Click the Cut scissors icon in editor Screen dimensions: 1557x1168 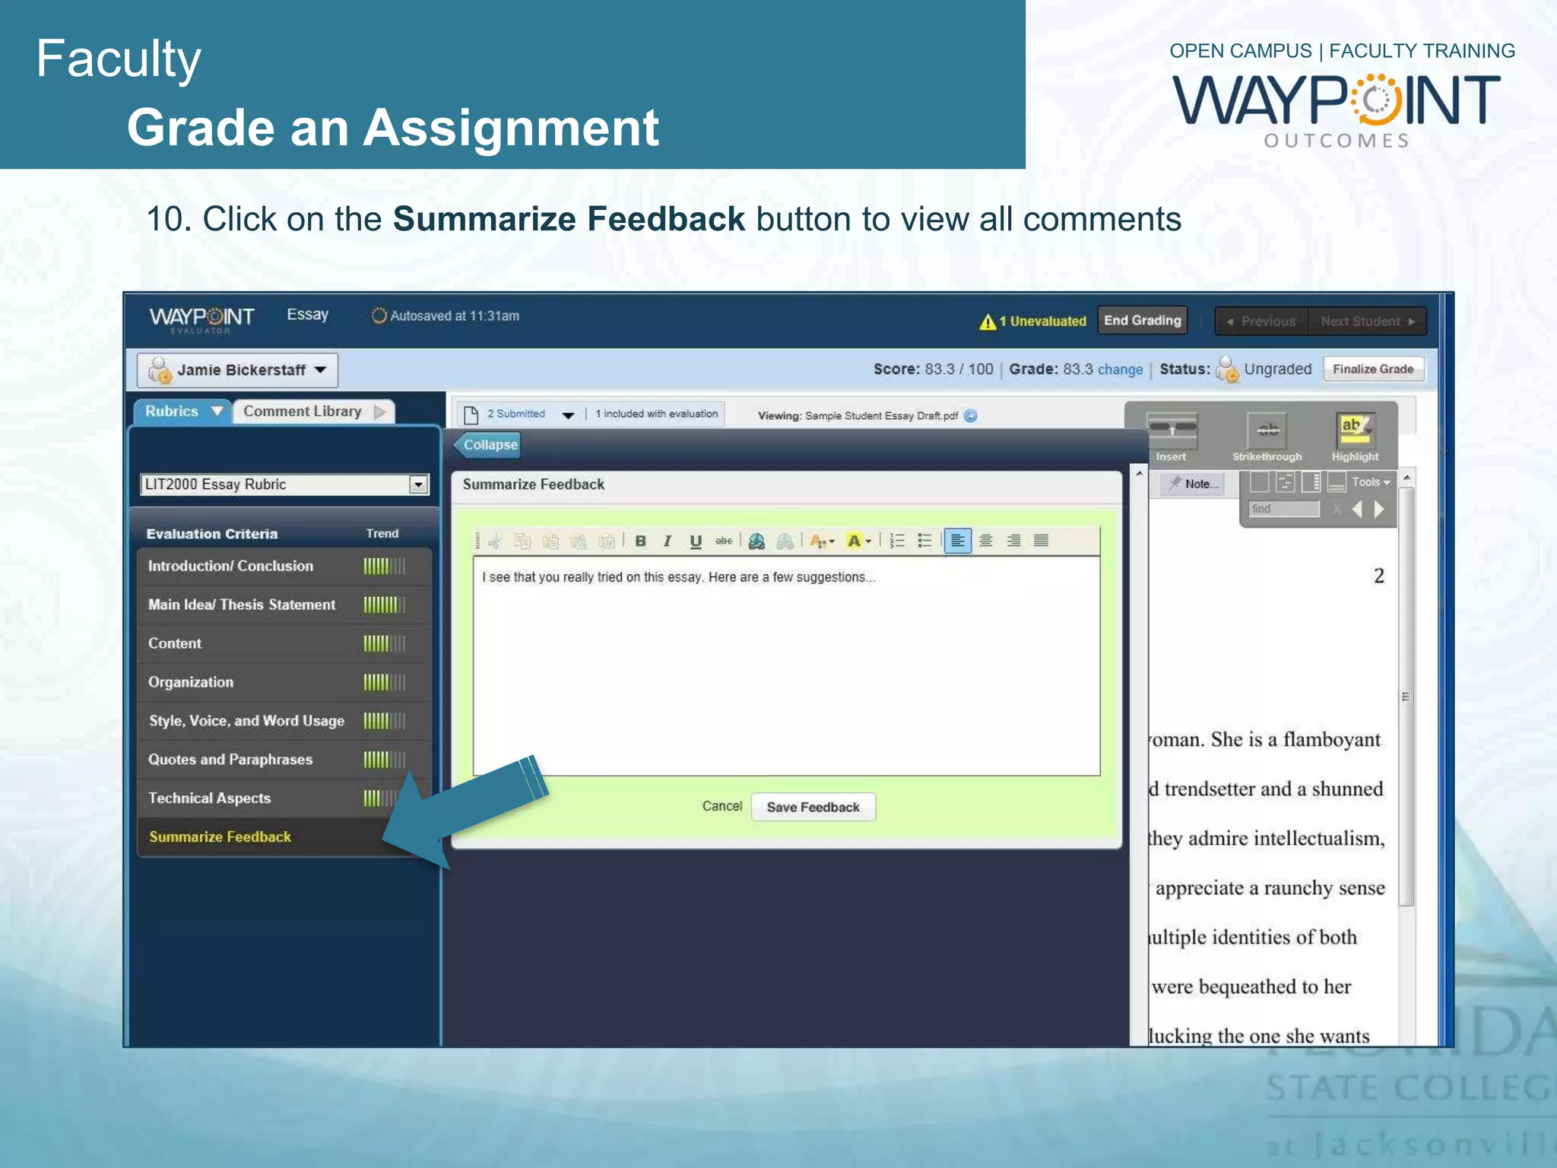coord(495,541)
